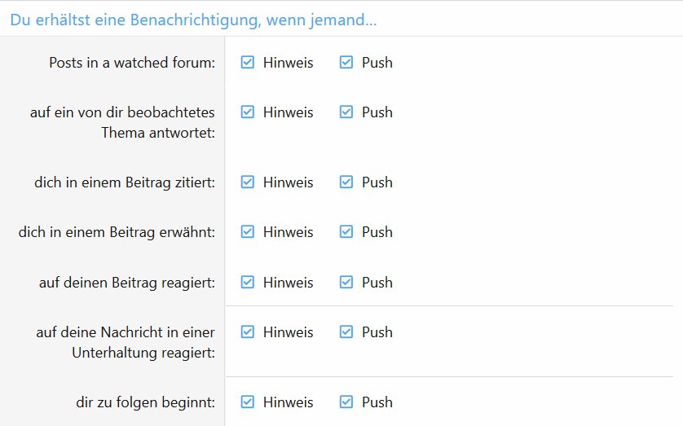
Task: Click the 'dir zu folgen beginnt:' label
Action: (x=144, y=402)
